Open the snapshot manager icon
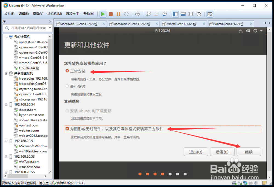274x187 pixels. tap(164, 14)
